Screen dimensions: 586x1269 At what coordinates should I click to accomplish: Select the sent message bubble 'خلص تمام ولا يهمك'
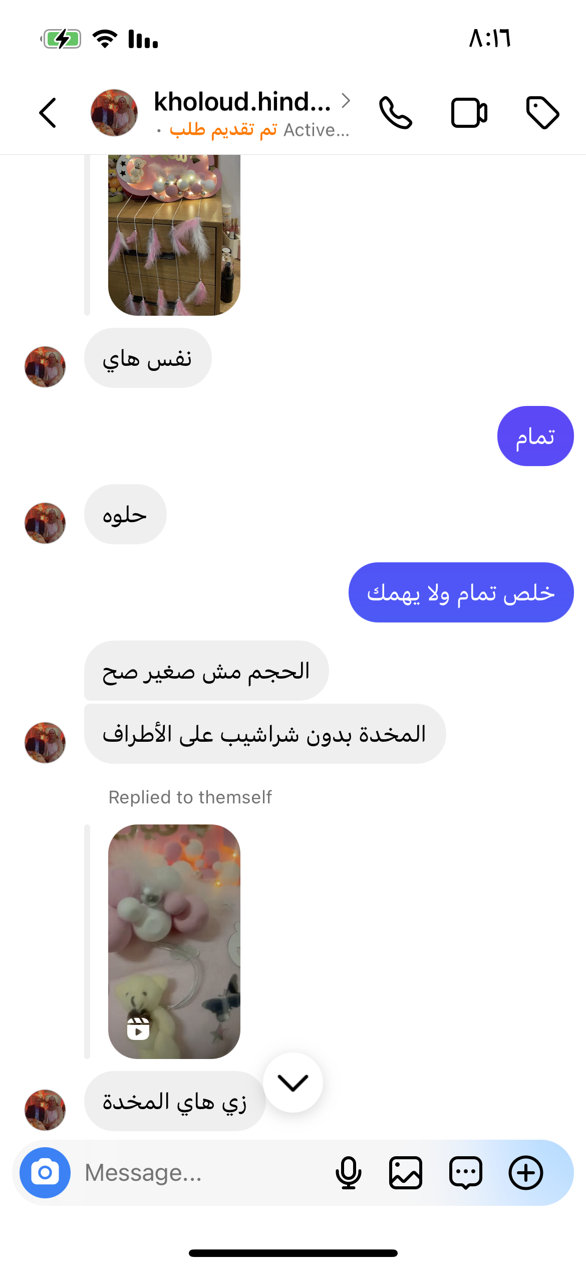coord(461,592)
